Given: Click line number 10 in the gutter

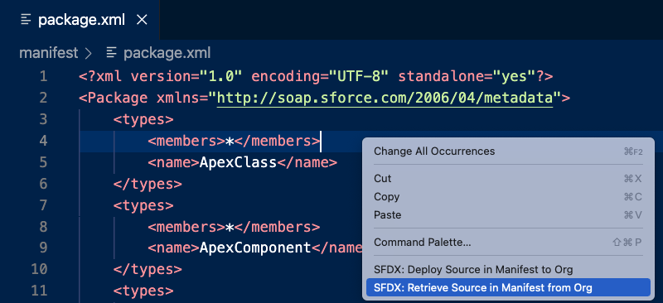Looking at the screenshot, I should point(39,269).
